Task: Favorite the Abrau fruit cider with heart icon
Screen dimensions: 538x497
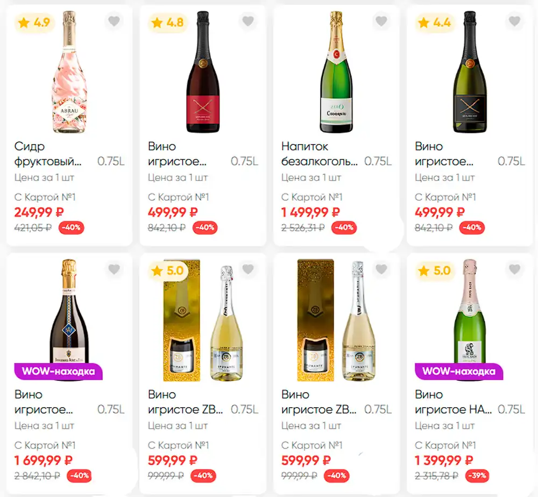Action: pyautogui.click(x=114, y=22)
